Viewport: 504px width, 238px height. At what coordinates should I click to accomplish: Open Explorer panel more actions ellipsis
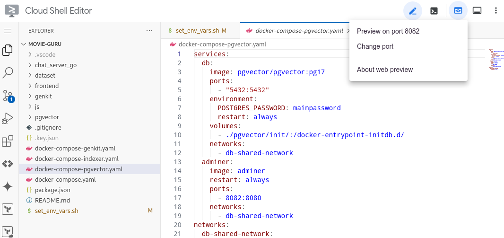(x=149, y=31)
